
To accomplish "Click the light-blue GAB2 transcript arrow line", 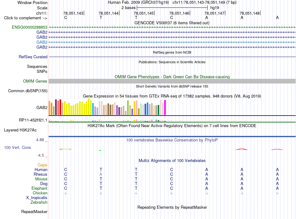I will pos(172,42).
